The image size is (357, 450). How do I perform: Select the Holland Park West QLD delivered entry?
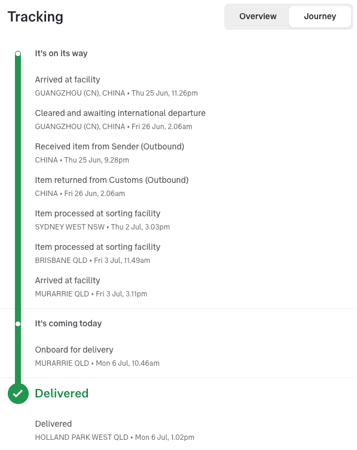click(x=115, y=430)
